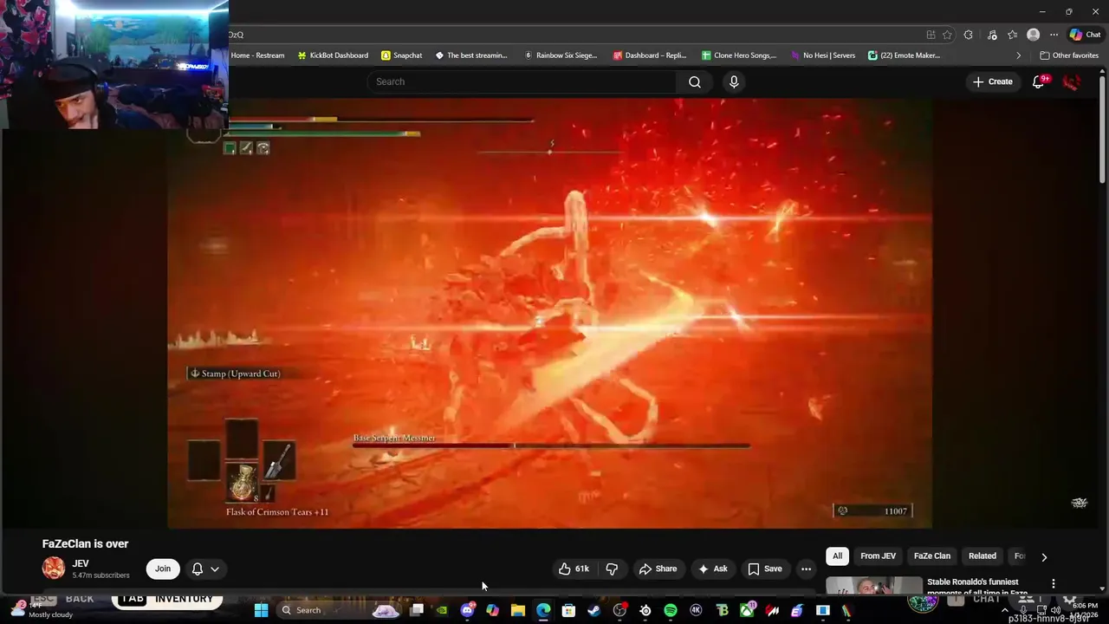Open The best streamin... bookmark
The width and height of the screenshot is (1109, 624).
tap(471, 55)
